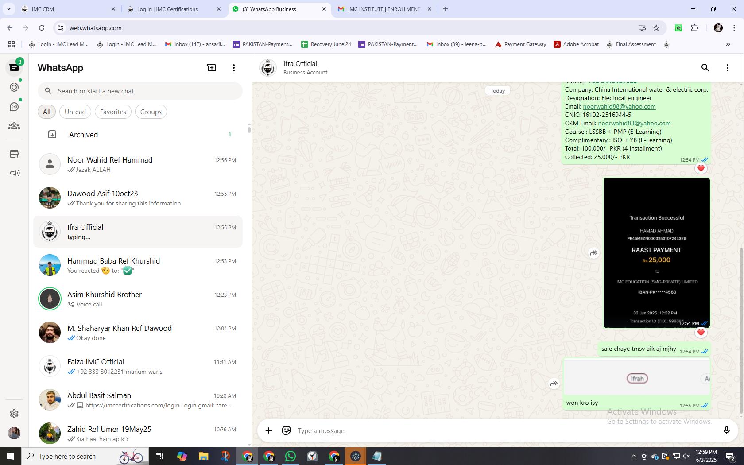Click the install app icon in address bar
The image size is (744, 465).
[642, 28]
